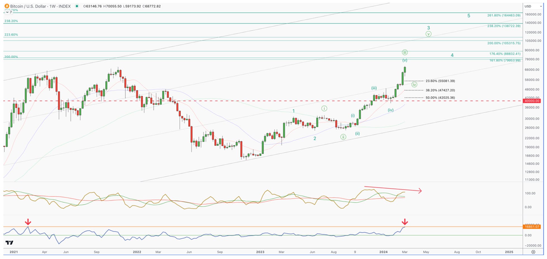Screen dimensions: 547x259
Task: Click the orange 16851.07 indicator value label
Action: (x=532, y=227)
